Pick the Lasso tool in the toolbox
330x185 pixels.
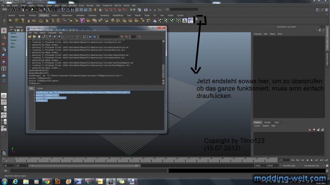click(x=4, y=37)
